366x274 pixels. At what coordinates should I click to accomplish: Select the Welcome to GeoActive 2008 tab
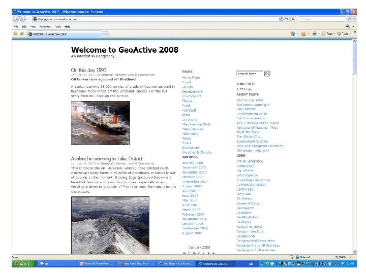coord(64,34)
